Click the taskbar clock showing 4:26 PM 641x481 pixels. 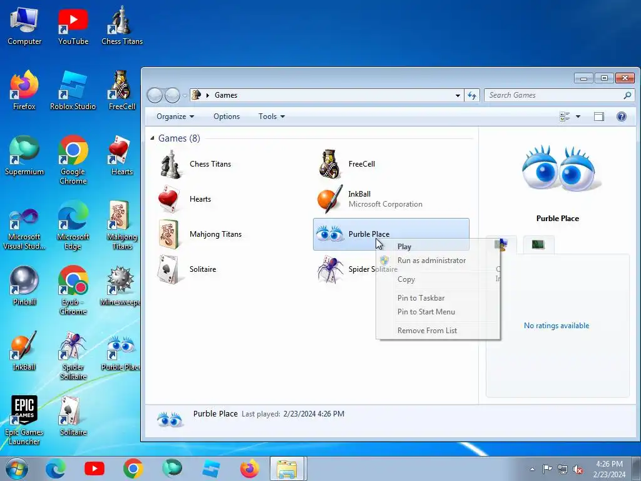tap(610, 469)
